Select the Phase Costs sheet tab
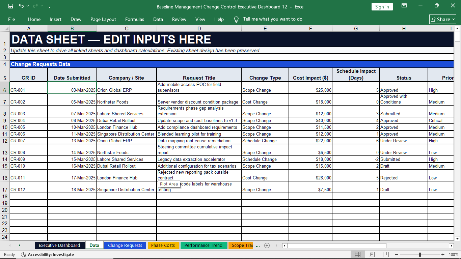The image size is (461, 259). pos(163,245)
